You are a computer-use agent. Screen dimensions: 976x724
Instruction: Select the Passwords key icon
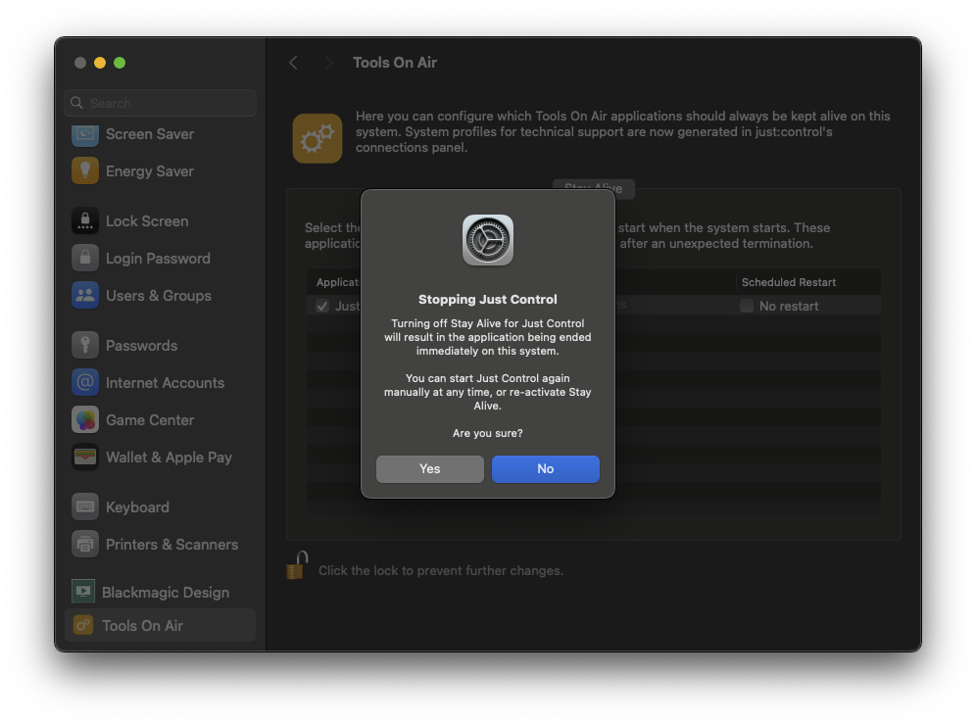tap(85, 346)
